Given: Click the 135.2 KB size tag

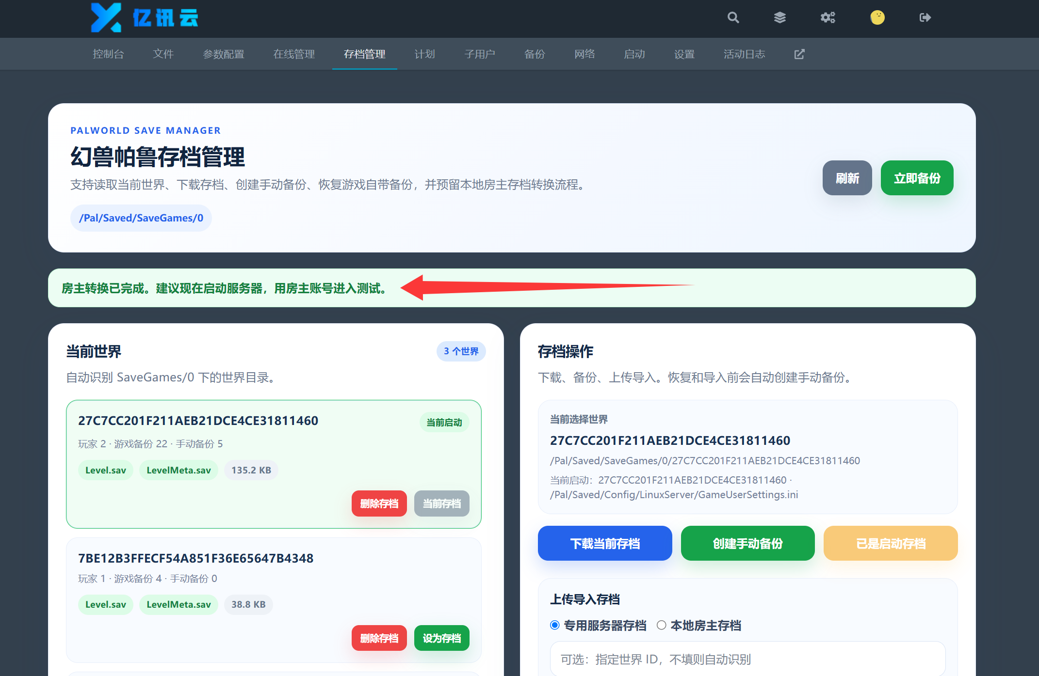Looking at the screenshot, I should coord(251,470).
